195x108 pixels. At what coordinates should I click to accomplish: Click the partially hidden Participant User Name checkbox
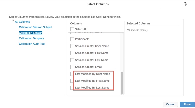click(x=72, y=33)
